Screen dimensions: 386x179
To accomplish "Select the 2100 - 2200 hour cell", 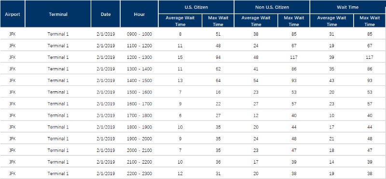I will click(x=139, y=162).
